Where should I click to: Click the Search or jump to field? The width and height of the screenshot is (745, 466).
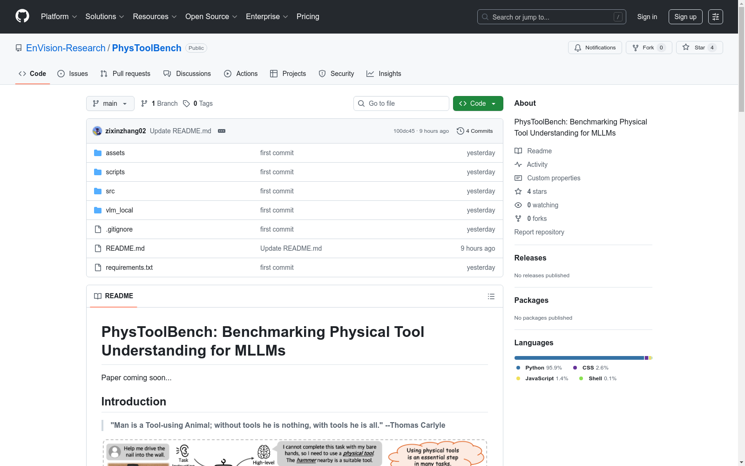[x=552, y=17]
